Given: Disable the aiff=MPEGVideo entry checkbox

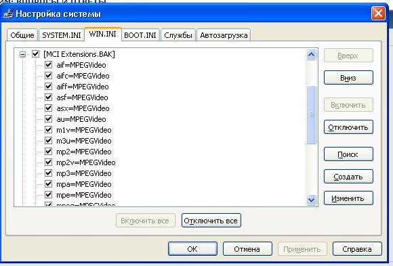Looking at the screenshot, I should click(48, 87).
